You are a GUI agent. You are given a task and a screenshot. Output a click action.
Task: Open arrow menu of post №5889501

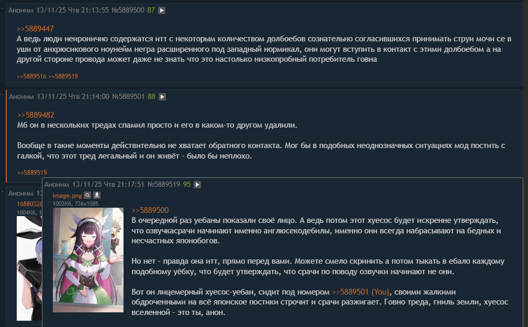pyautogui.click(x=162, y=97)
